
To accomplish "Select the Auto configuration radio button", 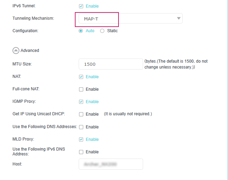I will (81, 31).
